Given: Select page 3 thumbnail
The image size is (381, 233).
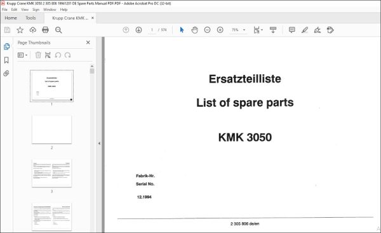Looking at the screenshot, I should (x=52, y=173).
